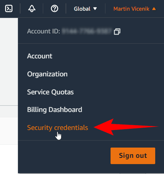Image resolution: width=164 pixels, height=174 pixels.
Task: Open the notifications bell
Action: click(32, 8)
